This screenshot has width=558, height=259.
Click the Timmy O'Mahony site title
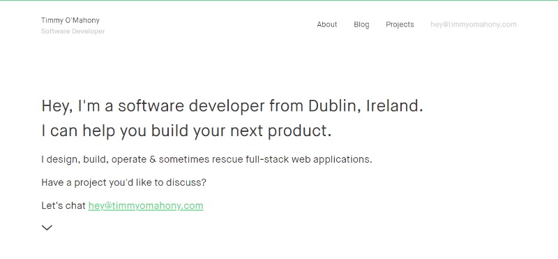(x=70, y=20)
